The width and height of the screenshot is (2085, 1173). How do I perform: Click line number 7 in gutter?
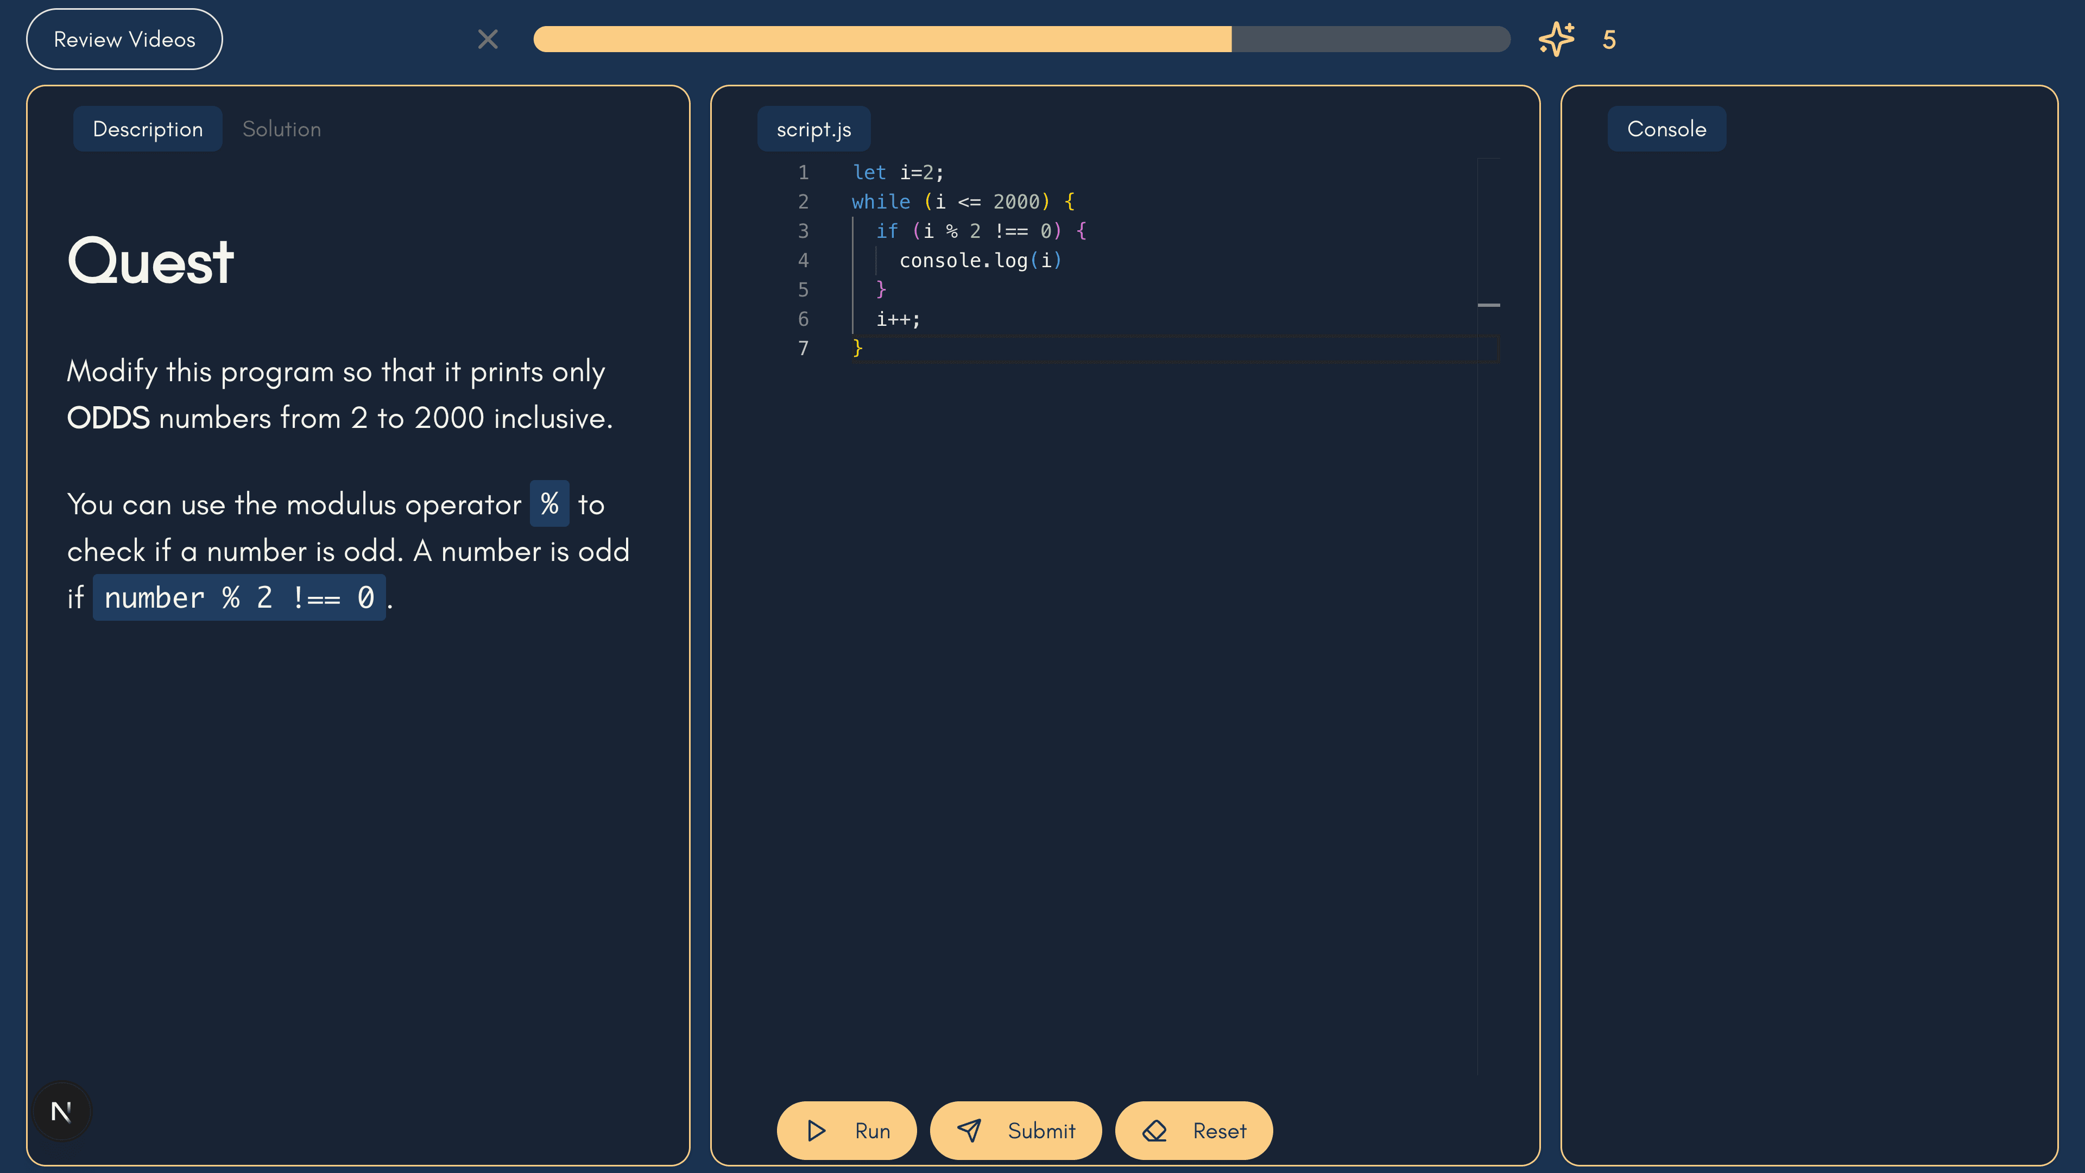pos(803,348)
